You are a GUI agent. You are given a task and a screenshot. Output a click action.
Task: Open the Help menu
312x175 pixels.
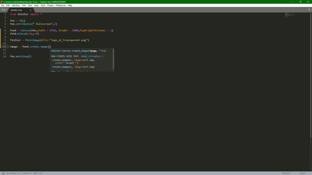point(70,5)
